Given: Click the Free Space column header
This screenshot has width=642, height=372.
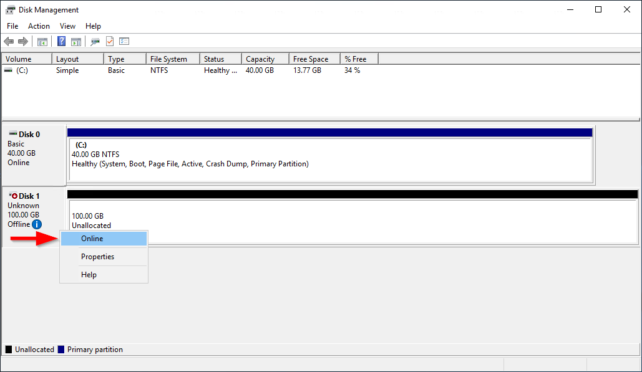Looking at the screenshot, I should coord(310,58).
